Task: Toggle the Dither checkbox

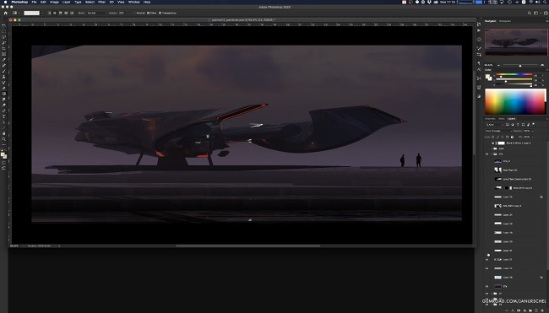Action: (x=148, y=13)
